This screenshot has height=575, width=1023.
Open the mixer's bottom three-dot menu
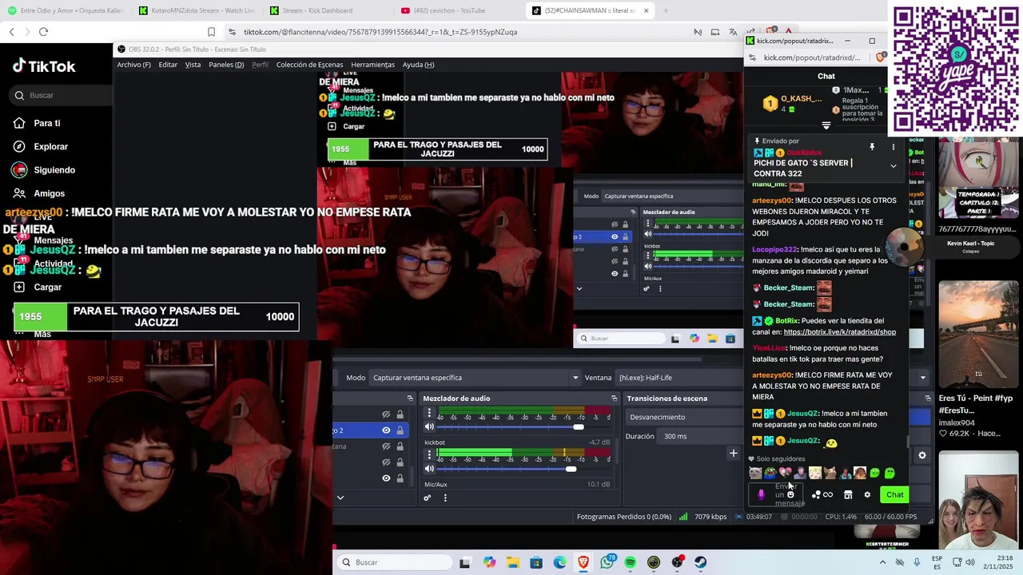coord(445,498)
